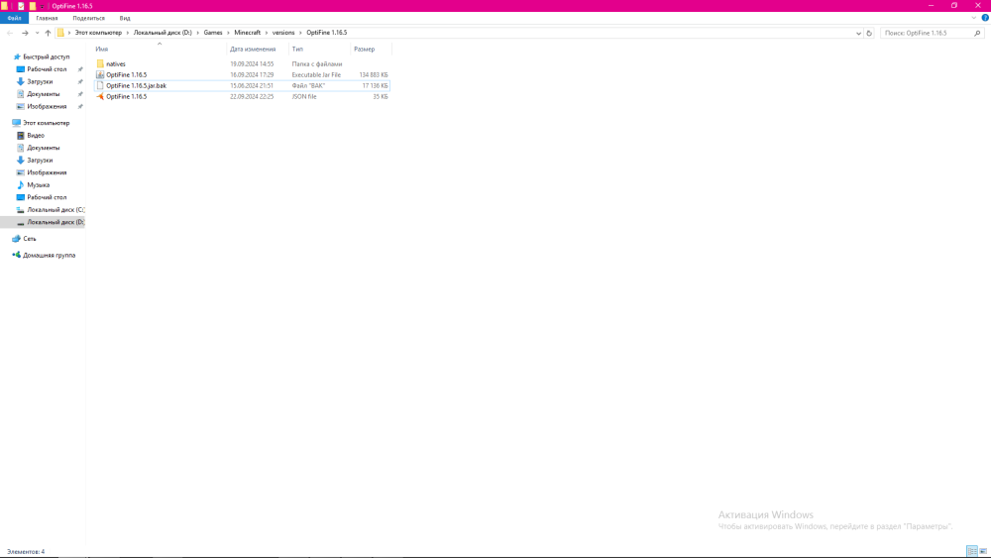Screen dimensions: 991x558
Task: Open the Файл ribbon tab
Action: point(14,18)
